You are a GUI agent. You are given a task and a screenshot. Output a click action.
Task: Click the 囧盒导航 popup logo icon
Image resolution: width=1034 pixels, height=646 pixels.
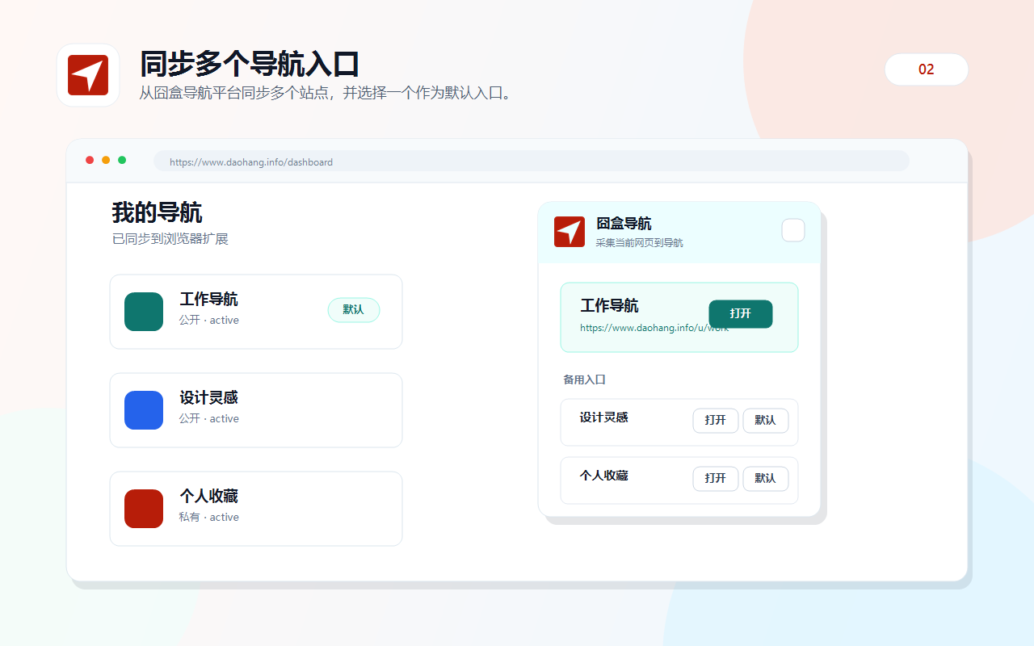[570, 232]
